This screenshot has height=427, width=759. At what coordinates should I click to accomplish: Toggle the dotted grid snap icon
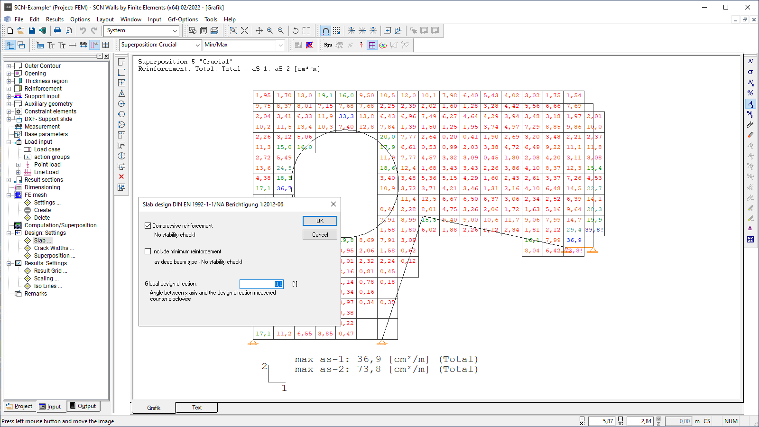pyautogui.click(x=336, y=30)
